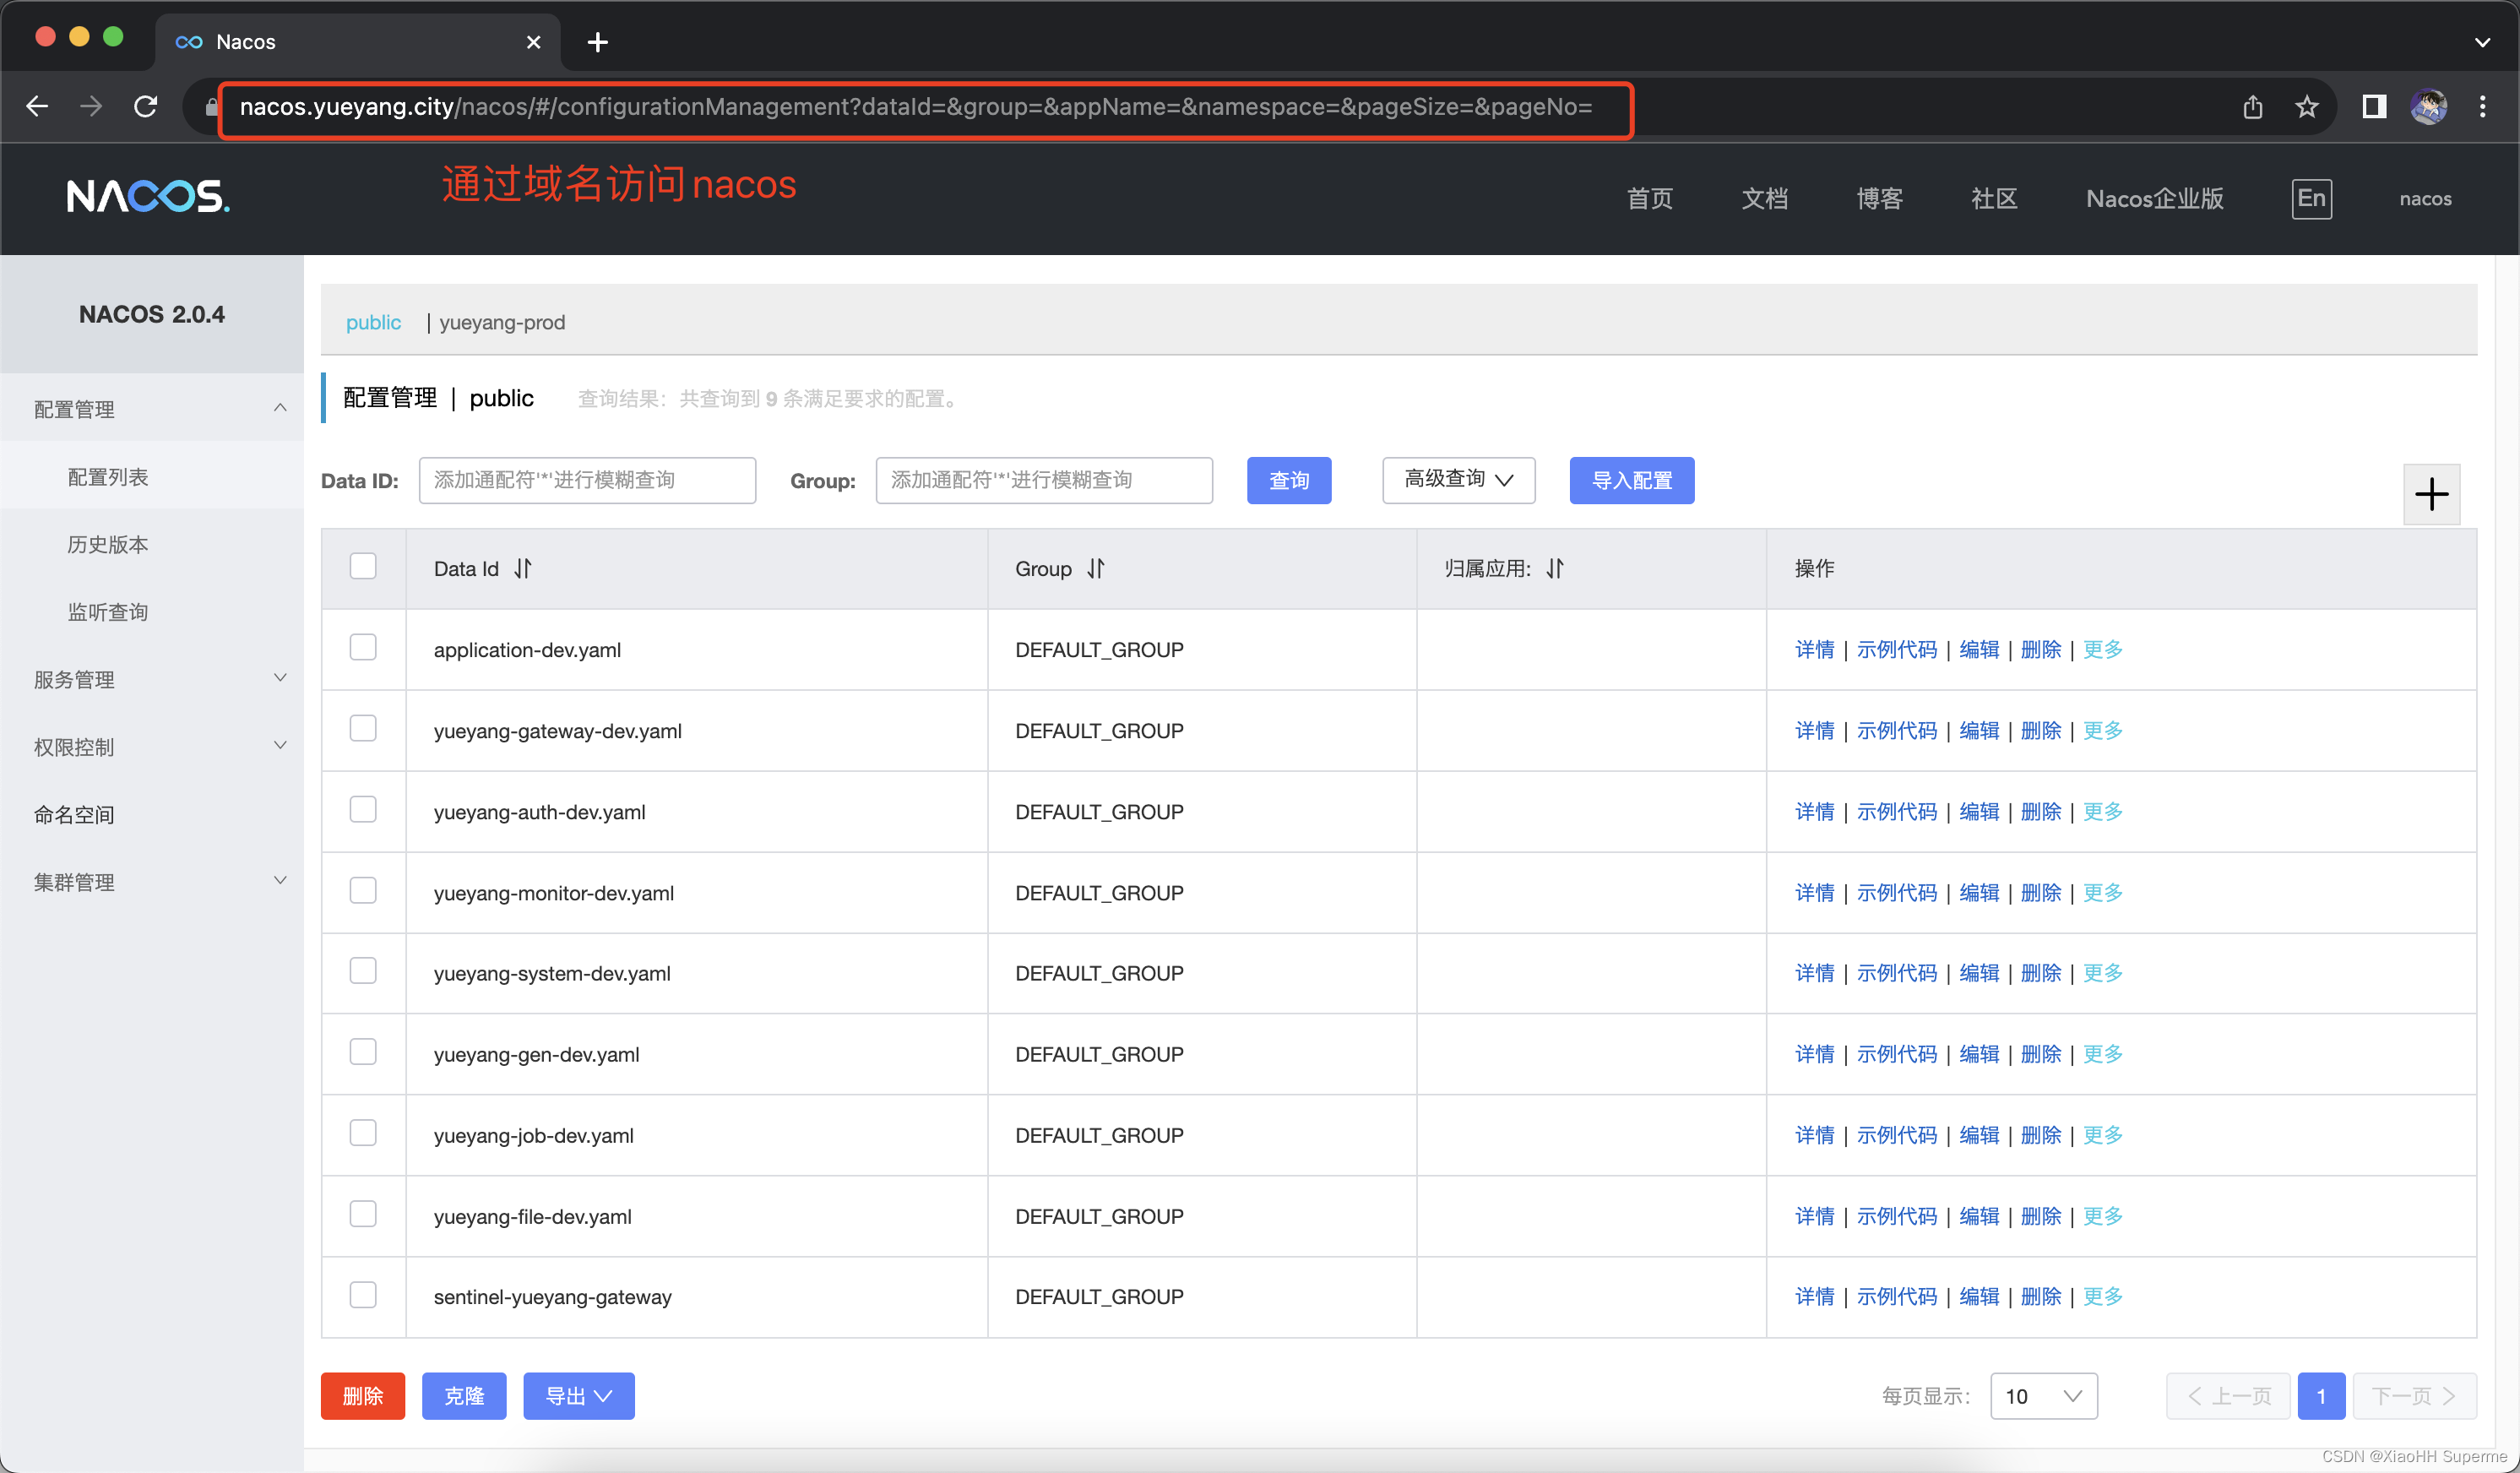This screenshot has height=1473, width=2520.
Task: Open the nacos user menu
Action: pyautogui.click(x=2425, y=198)
